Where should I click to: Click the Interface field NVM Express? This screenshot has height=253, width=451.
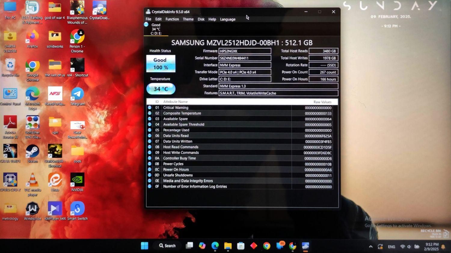click(x=245, y=65)
